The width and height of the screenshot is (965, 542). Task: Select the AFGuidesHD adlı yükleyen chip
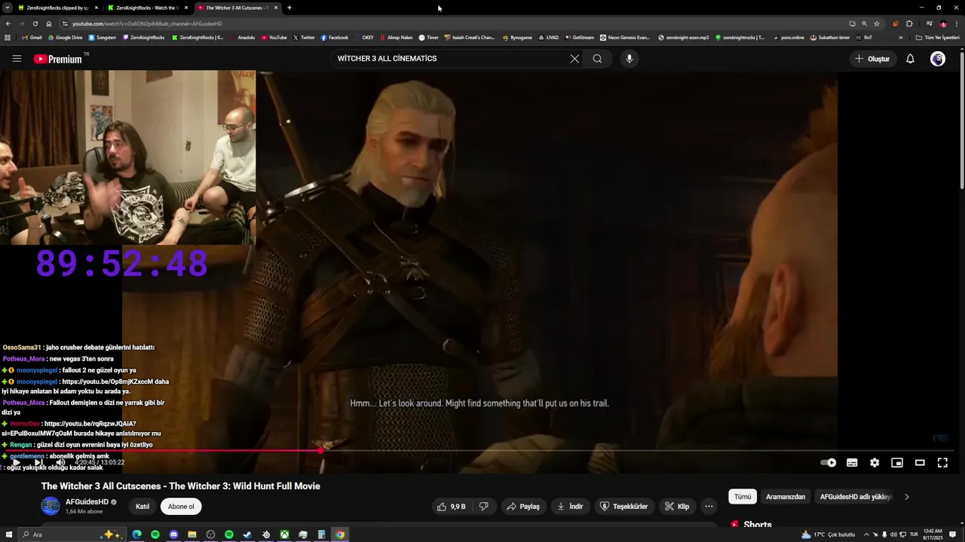[856, 497]
